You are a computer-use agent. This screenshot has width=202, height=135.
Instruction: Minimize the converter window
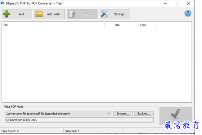(165, 3)
